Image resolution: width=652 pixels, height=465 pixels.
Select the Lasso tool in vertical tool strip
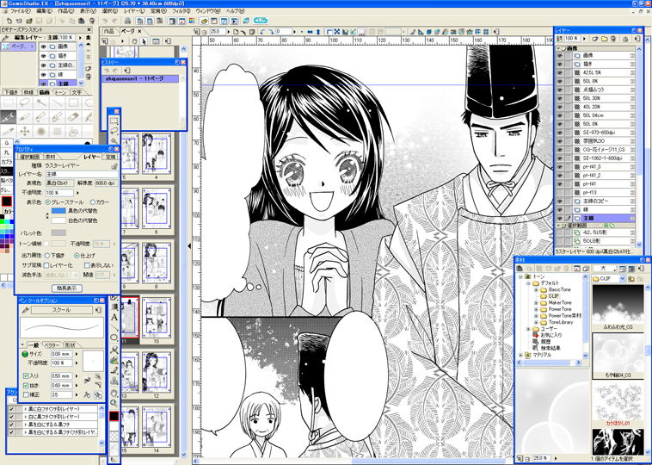114,131
